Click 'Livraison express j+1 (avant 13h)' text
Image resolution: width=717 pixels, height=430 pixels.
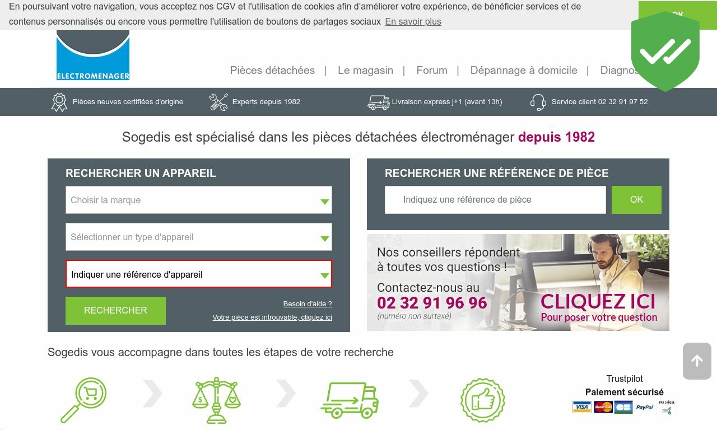447,102
